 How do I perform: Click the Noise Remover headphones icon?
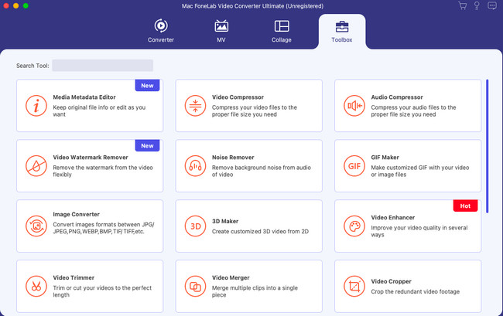195,166
